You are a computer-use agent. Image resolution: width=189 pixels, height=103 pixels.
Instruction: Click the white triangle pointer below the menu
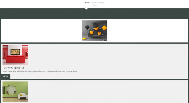tap(86, 9)
